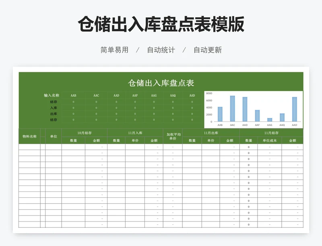322x246 pixels.
Task: Select the 自动更新 subtitle text
Action: (x=208, y=50)
